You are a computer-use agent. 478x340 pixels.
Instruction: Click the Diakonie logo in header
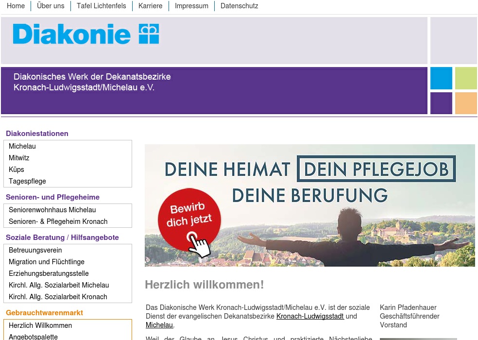86,34
